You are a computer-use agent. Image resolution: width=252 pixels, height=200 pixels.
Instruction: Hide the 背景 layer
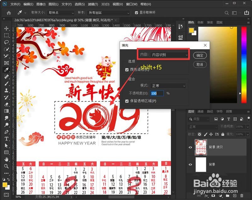click(x=190, y=164)
